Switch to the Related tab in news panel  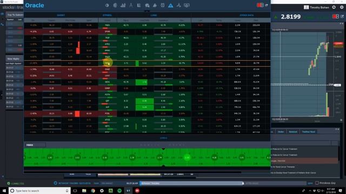point(293,131)
